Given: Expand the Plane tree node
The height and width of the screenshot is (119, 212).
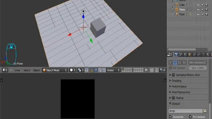Looking at the screenshot, I should (173, 9).
